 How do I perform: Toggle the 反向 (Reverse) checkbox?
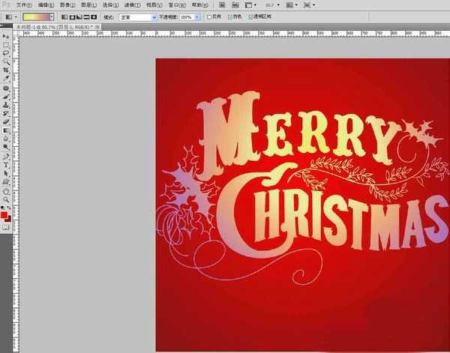[209, 16]
